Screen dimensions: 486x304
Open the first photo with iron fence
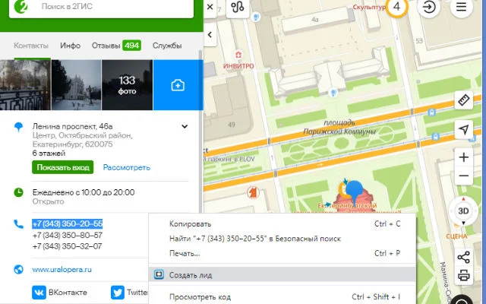pos(25,85)
